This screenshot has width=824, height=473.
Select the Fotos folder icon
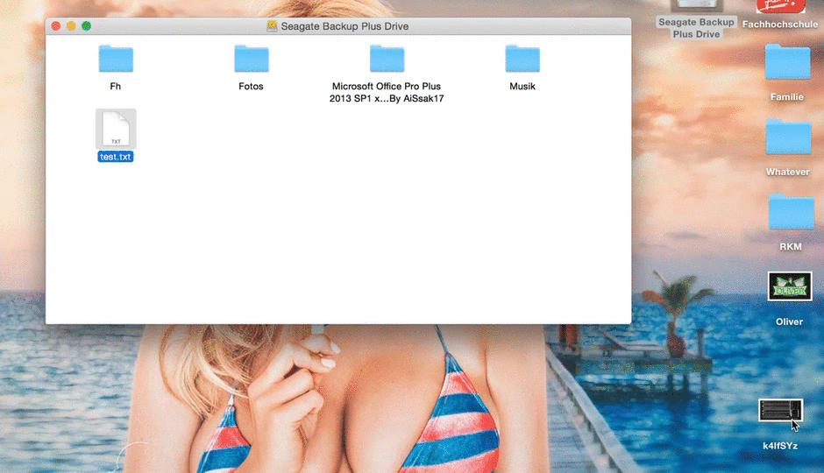pos(252,59)
